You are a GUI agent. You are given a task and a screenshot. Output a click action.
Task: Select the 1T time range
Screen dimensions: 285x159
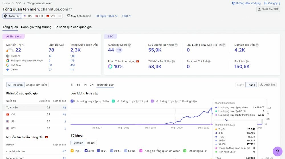pyautogui.click(x=72, y=85)
